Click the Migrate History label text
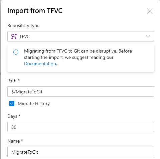The image size is (160, 159). (34, 104)
